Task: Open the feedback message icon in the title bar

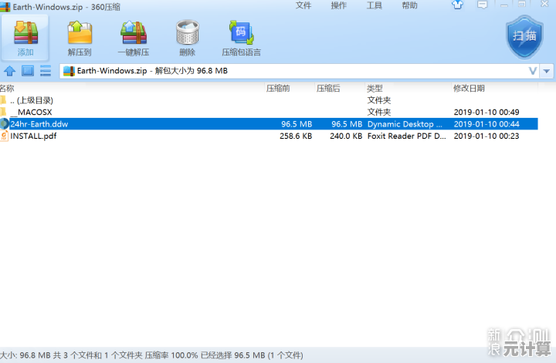Action: (482, 5)
